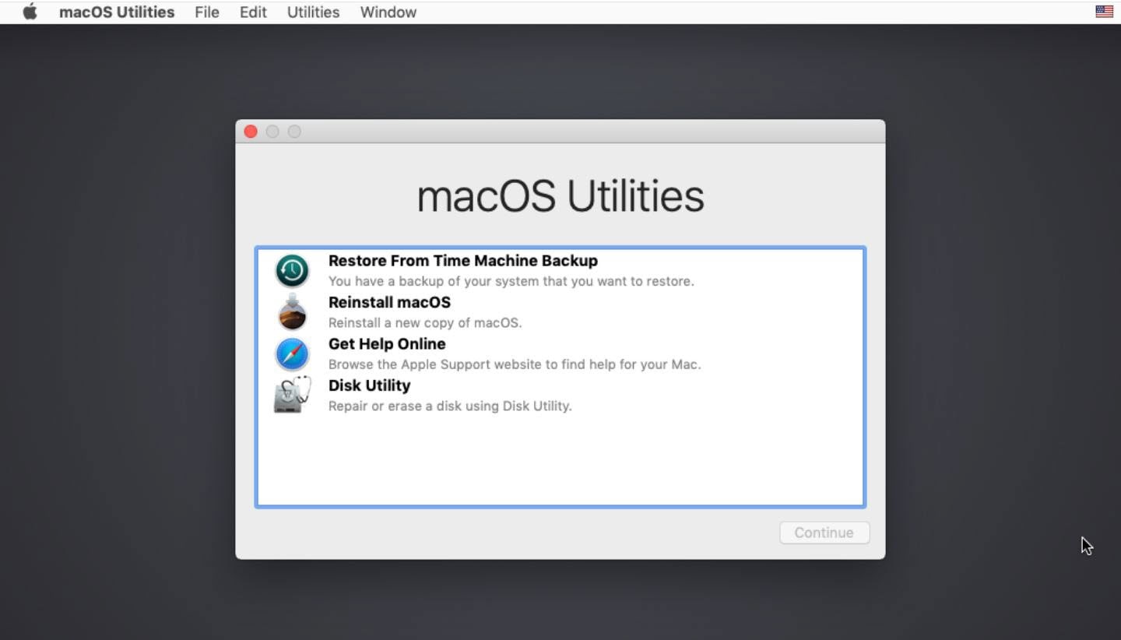Open the Utilities menu
Viewport: 1121px width, 640px height.
point(313,12)
